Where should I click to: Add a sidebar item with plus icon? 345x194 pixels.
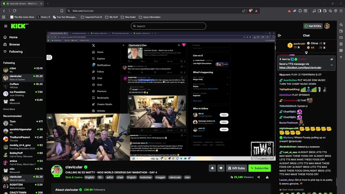341,57
